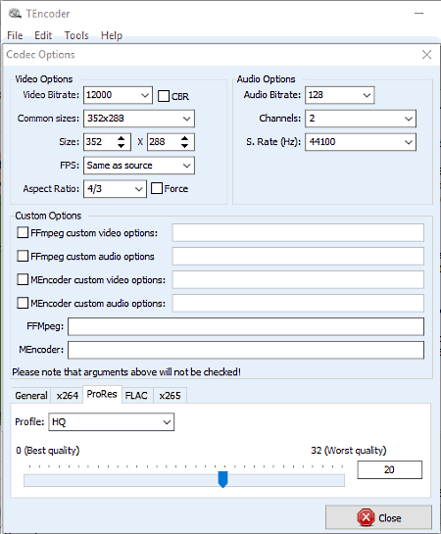This screenshot has width=441, height=534.
Task: Click the '32 (Worst quality)' label
Action: (348, 451)
